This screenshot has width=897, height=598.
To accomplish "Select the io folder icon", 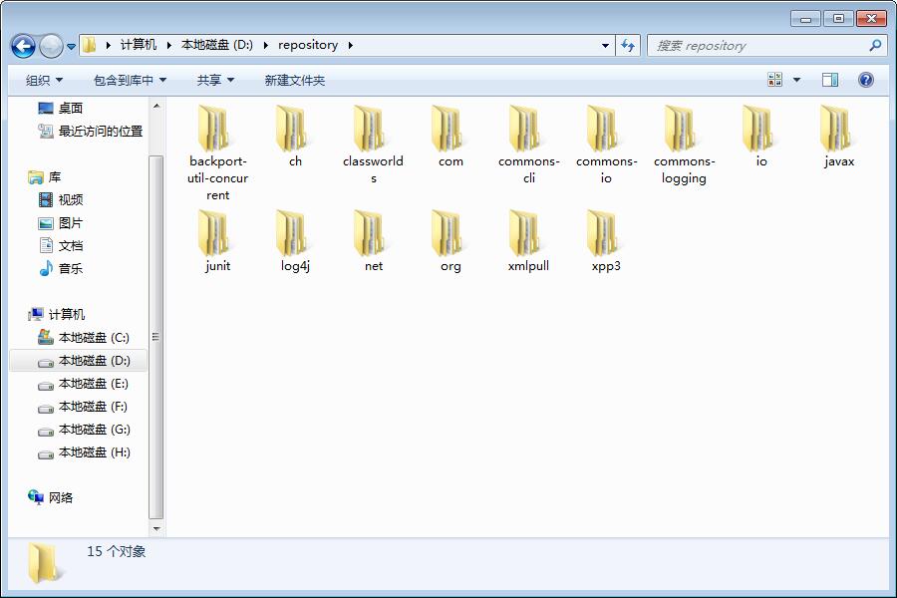I will (x=759, y=128).
